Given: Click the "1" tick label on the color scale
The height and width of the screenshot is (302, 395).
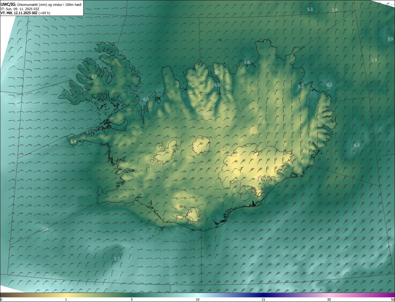Looking at the screenshot, I should click(66, 300).
